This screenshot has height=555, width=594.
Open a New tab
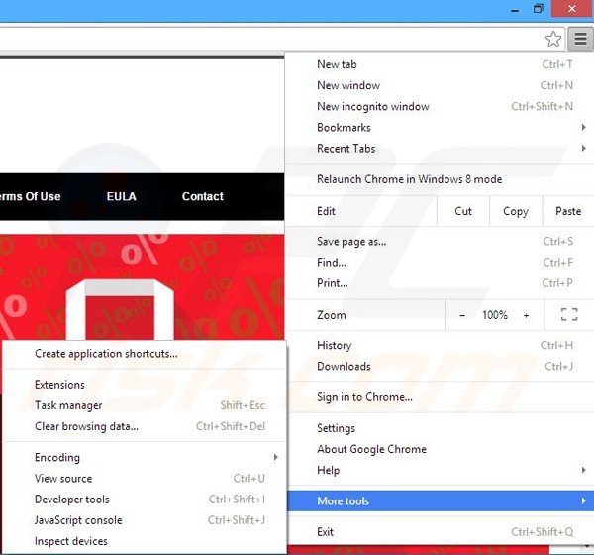coord(441,64)
